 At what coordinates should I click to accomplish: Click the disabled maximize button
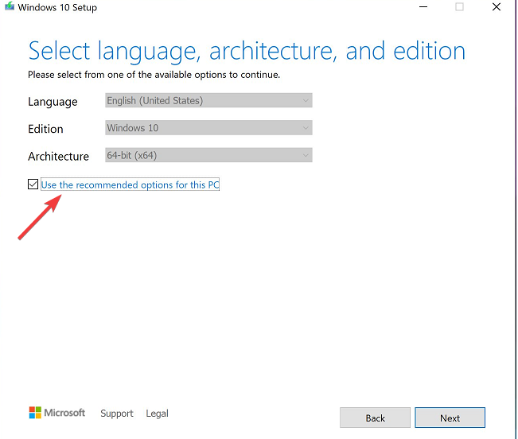460,6
